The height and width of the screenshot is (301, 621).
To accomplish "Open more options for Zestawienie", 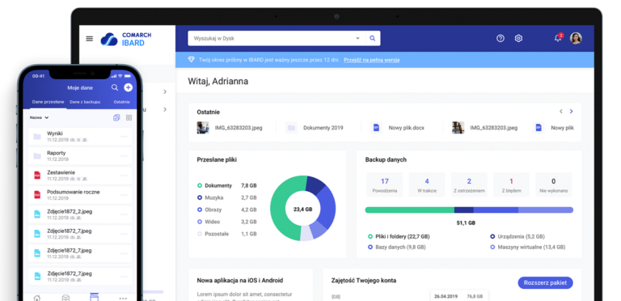I will (x=124, y=176).
